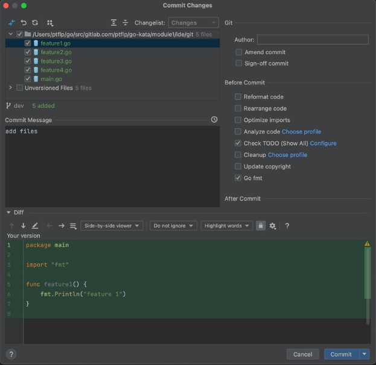Viewport: 376px width, 365px height.
Task: Click Configure link next to Check TODO
Action: coord(323,143)
